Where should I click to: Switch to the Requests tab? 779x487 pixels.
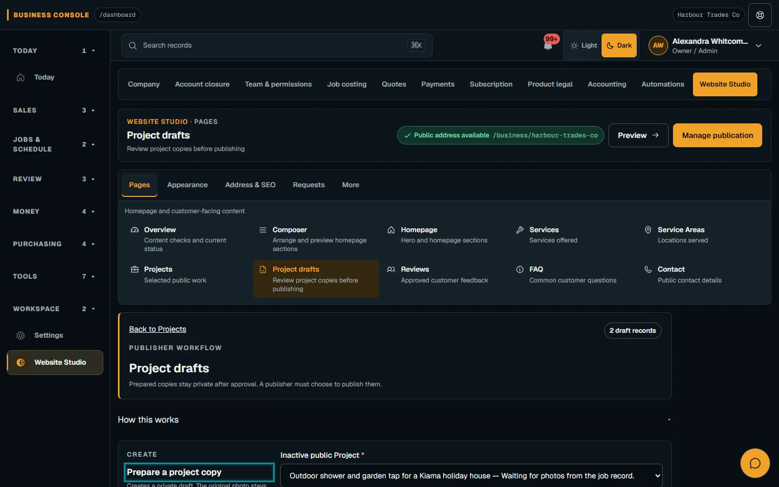[309, 185]
